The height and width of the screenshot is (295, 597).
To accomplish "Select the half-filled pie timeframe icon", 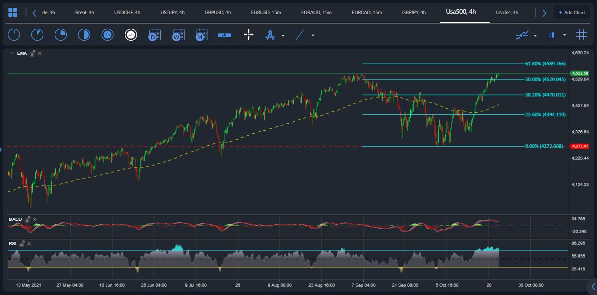I will (84, 34).
